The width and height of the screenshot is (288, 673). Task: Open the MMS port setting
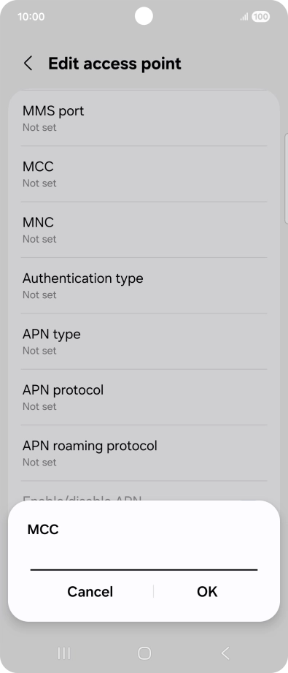point(144,118)
